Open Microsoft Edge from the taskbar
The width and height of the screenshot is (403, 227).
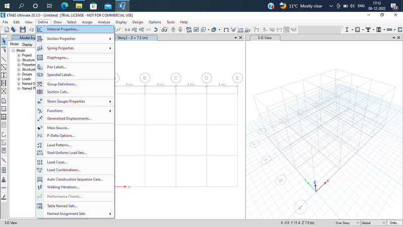pyautogui.click(x=64, y=6)
